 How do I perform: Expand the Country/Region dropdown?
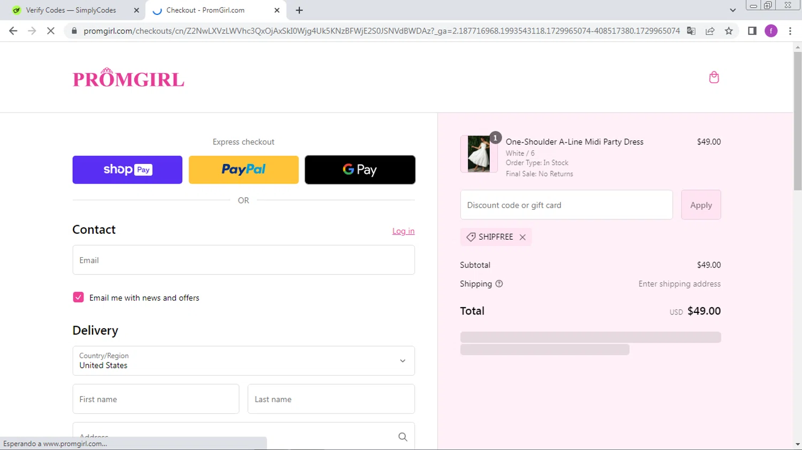[x=243, y=361]
